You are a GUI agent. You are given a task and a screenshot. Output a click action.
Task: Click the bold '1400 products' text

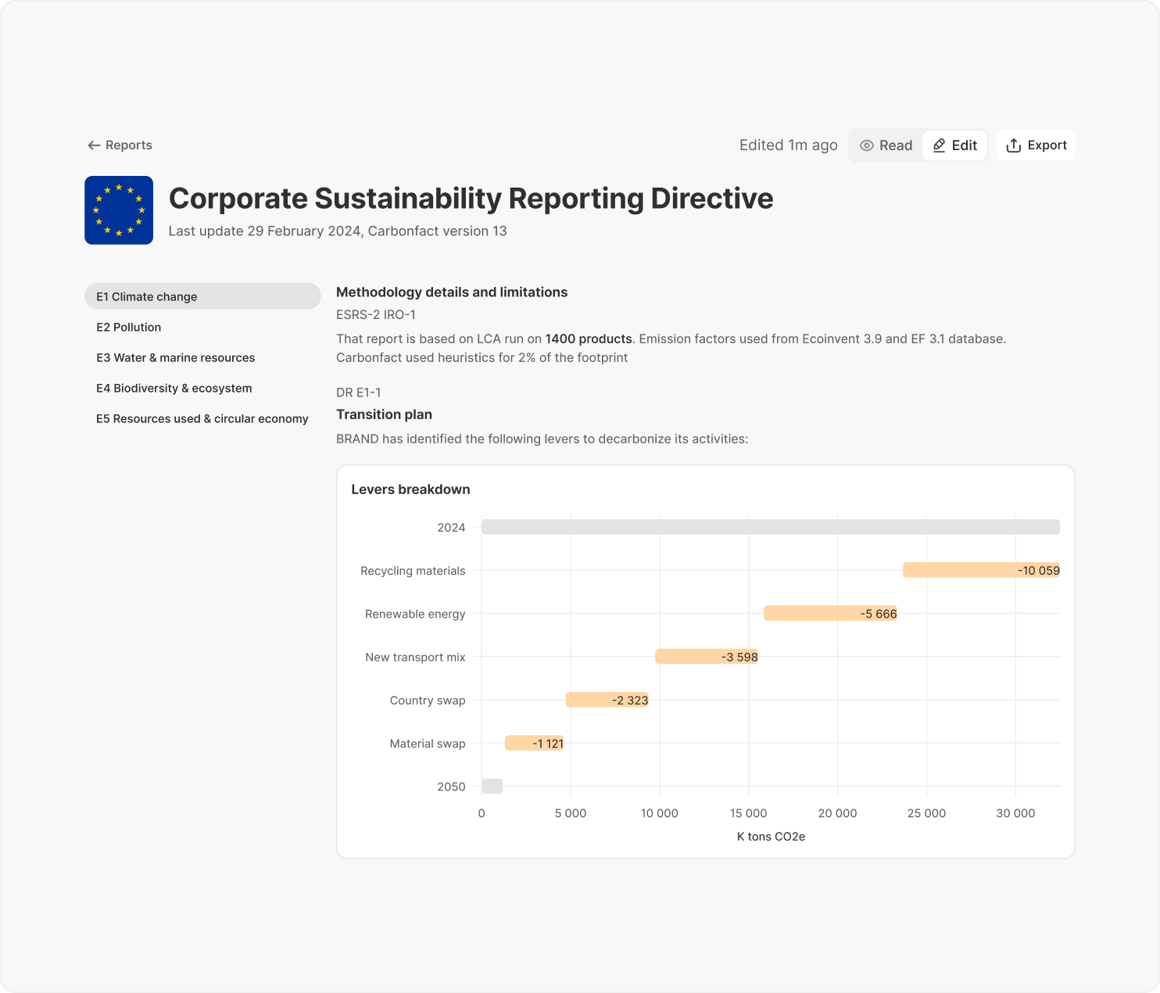click(589, 339)
